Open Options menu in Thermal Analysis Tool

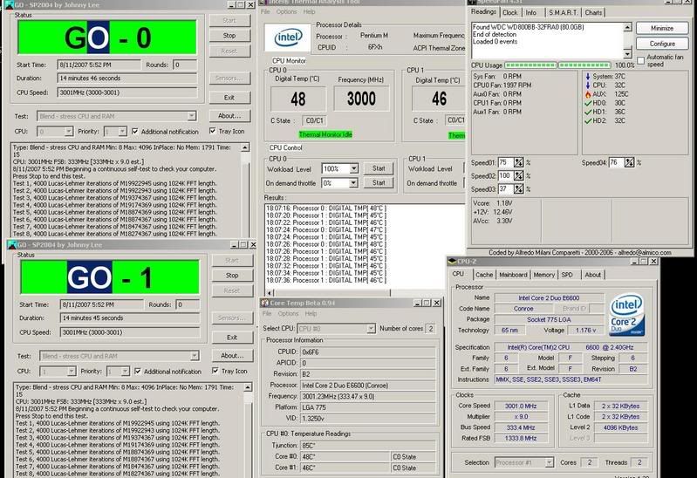(286, 12)
